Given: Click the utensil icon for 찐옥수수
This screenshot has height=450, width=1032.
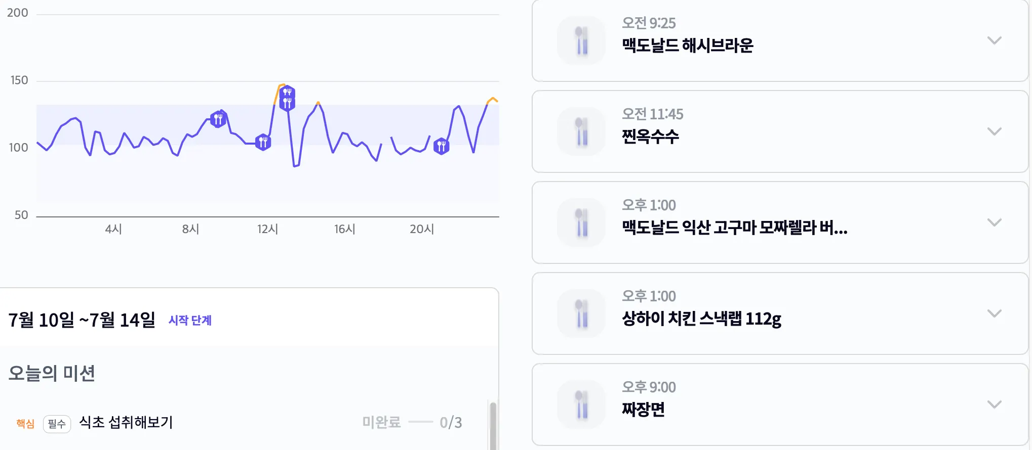Looking at the screenshot, I should click(x=581, y=131).
